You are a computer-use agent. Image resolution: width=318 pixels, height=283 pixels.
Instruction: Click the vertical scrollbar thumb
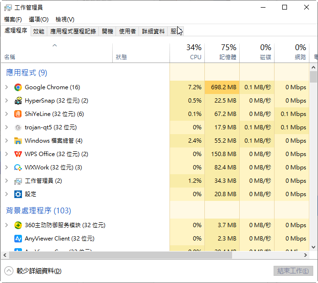[314, 77]
